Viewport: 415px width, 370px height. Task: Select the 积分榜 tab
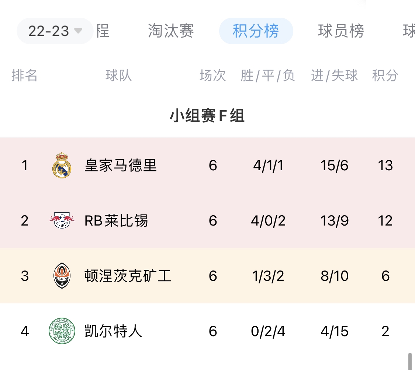(256, 31)
